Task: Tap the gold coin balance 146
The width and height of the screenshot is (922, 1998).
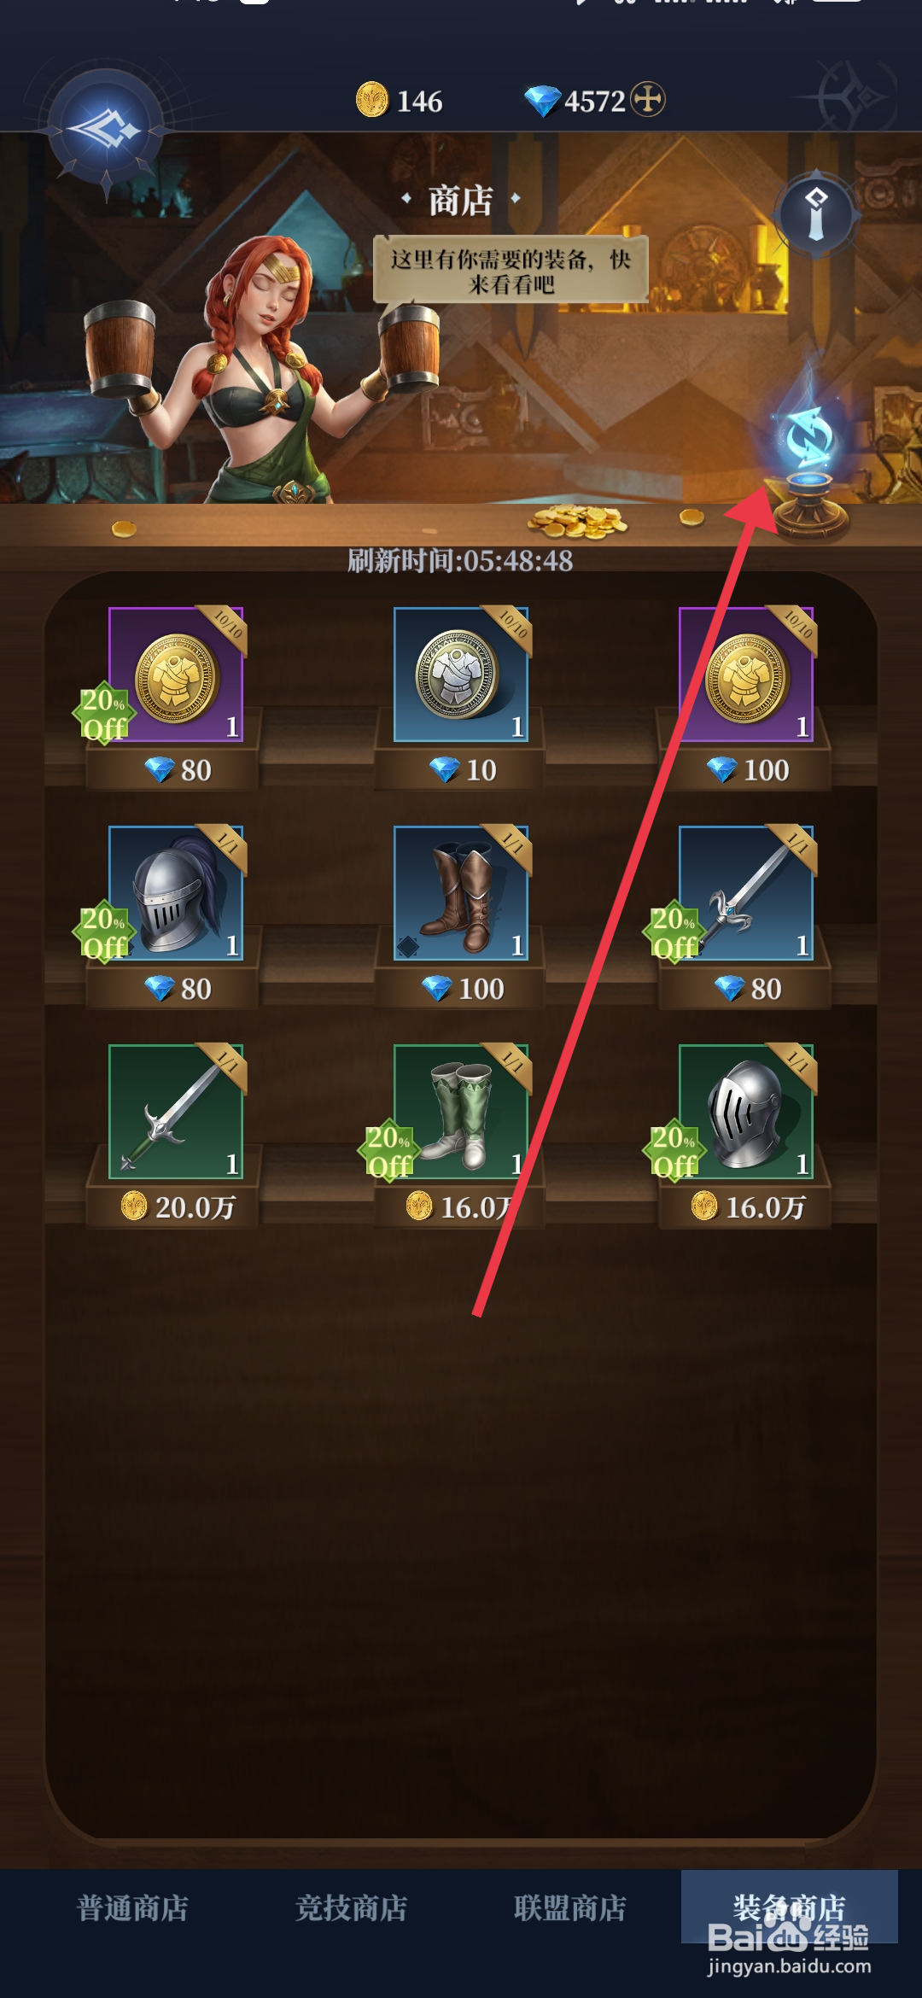Action: tap(400, 101)
